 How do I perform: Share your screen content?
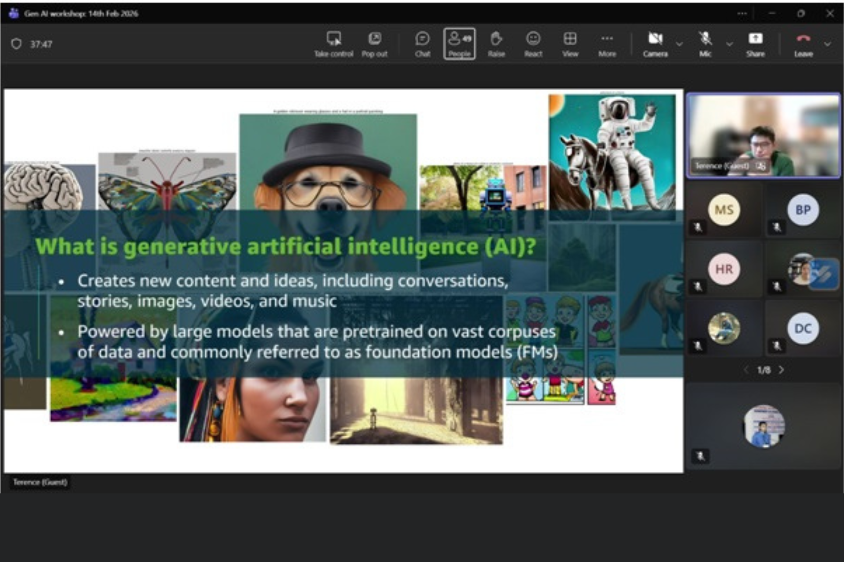pos(755,39)
